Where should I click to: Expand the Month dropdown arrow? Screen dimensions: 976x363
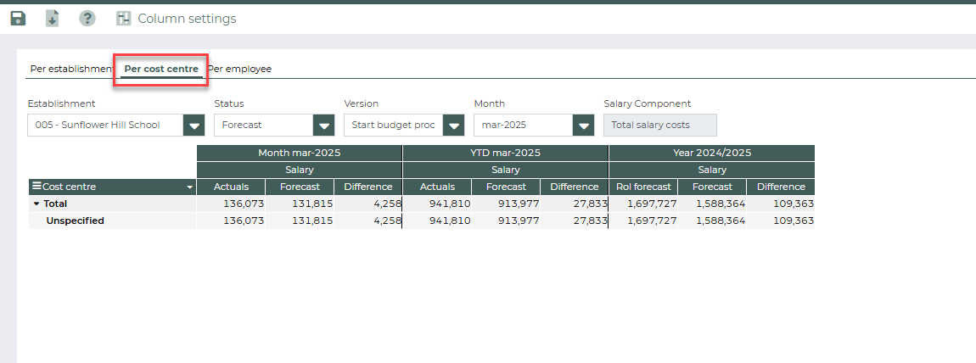[583, 126]
